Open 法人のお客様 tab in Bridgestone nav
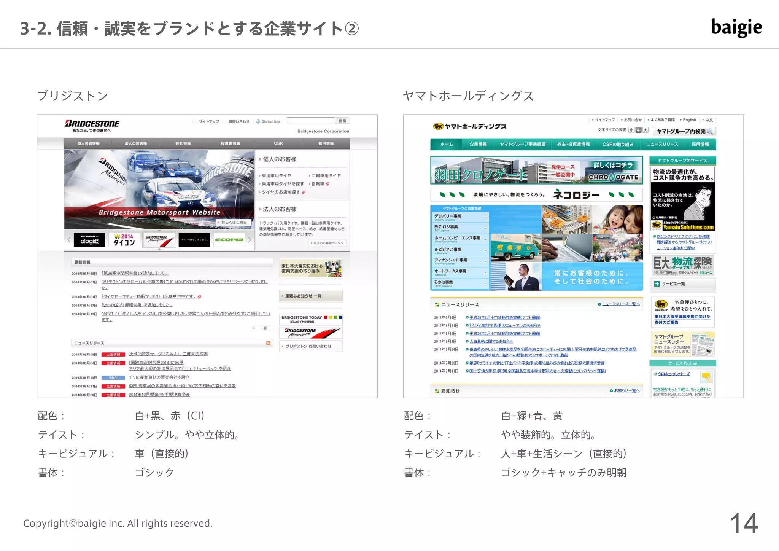Viewport: 779px width, 551px height. tap(136, 143)
